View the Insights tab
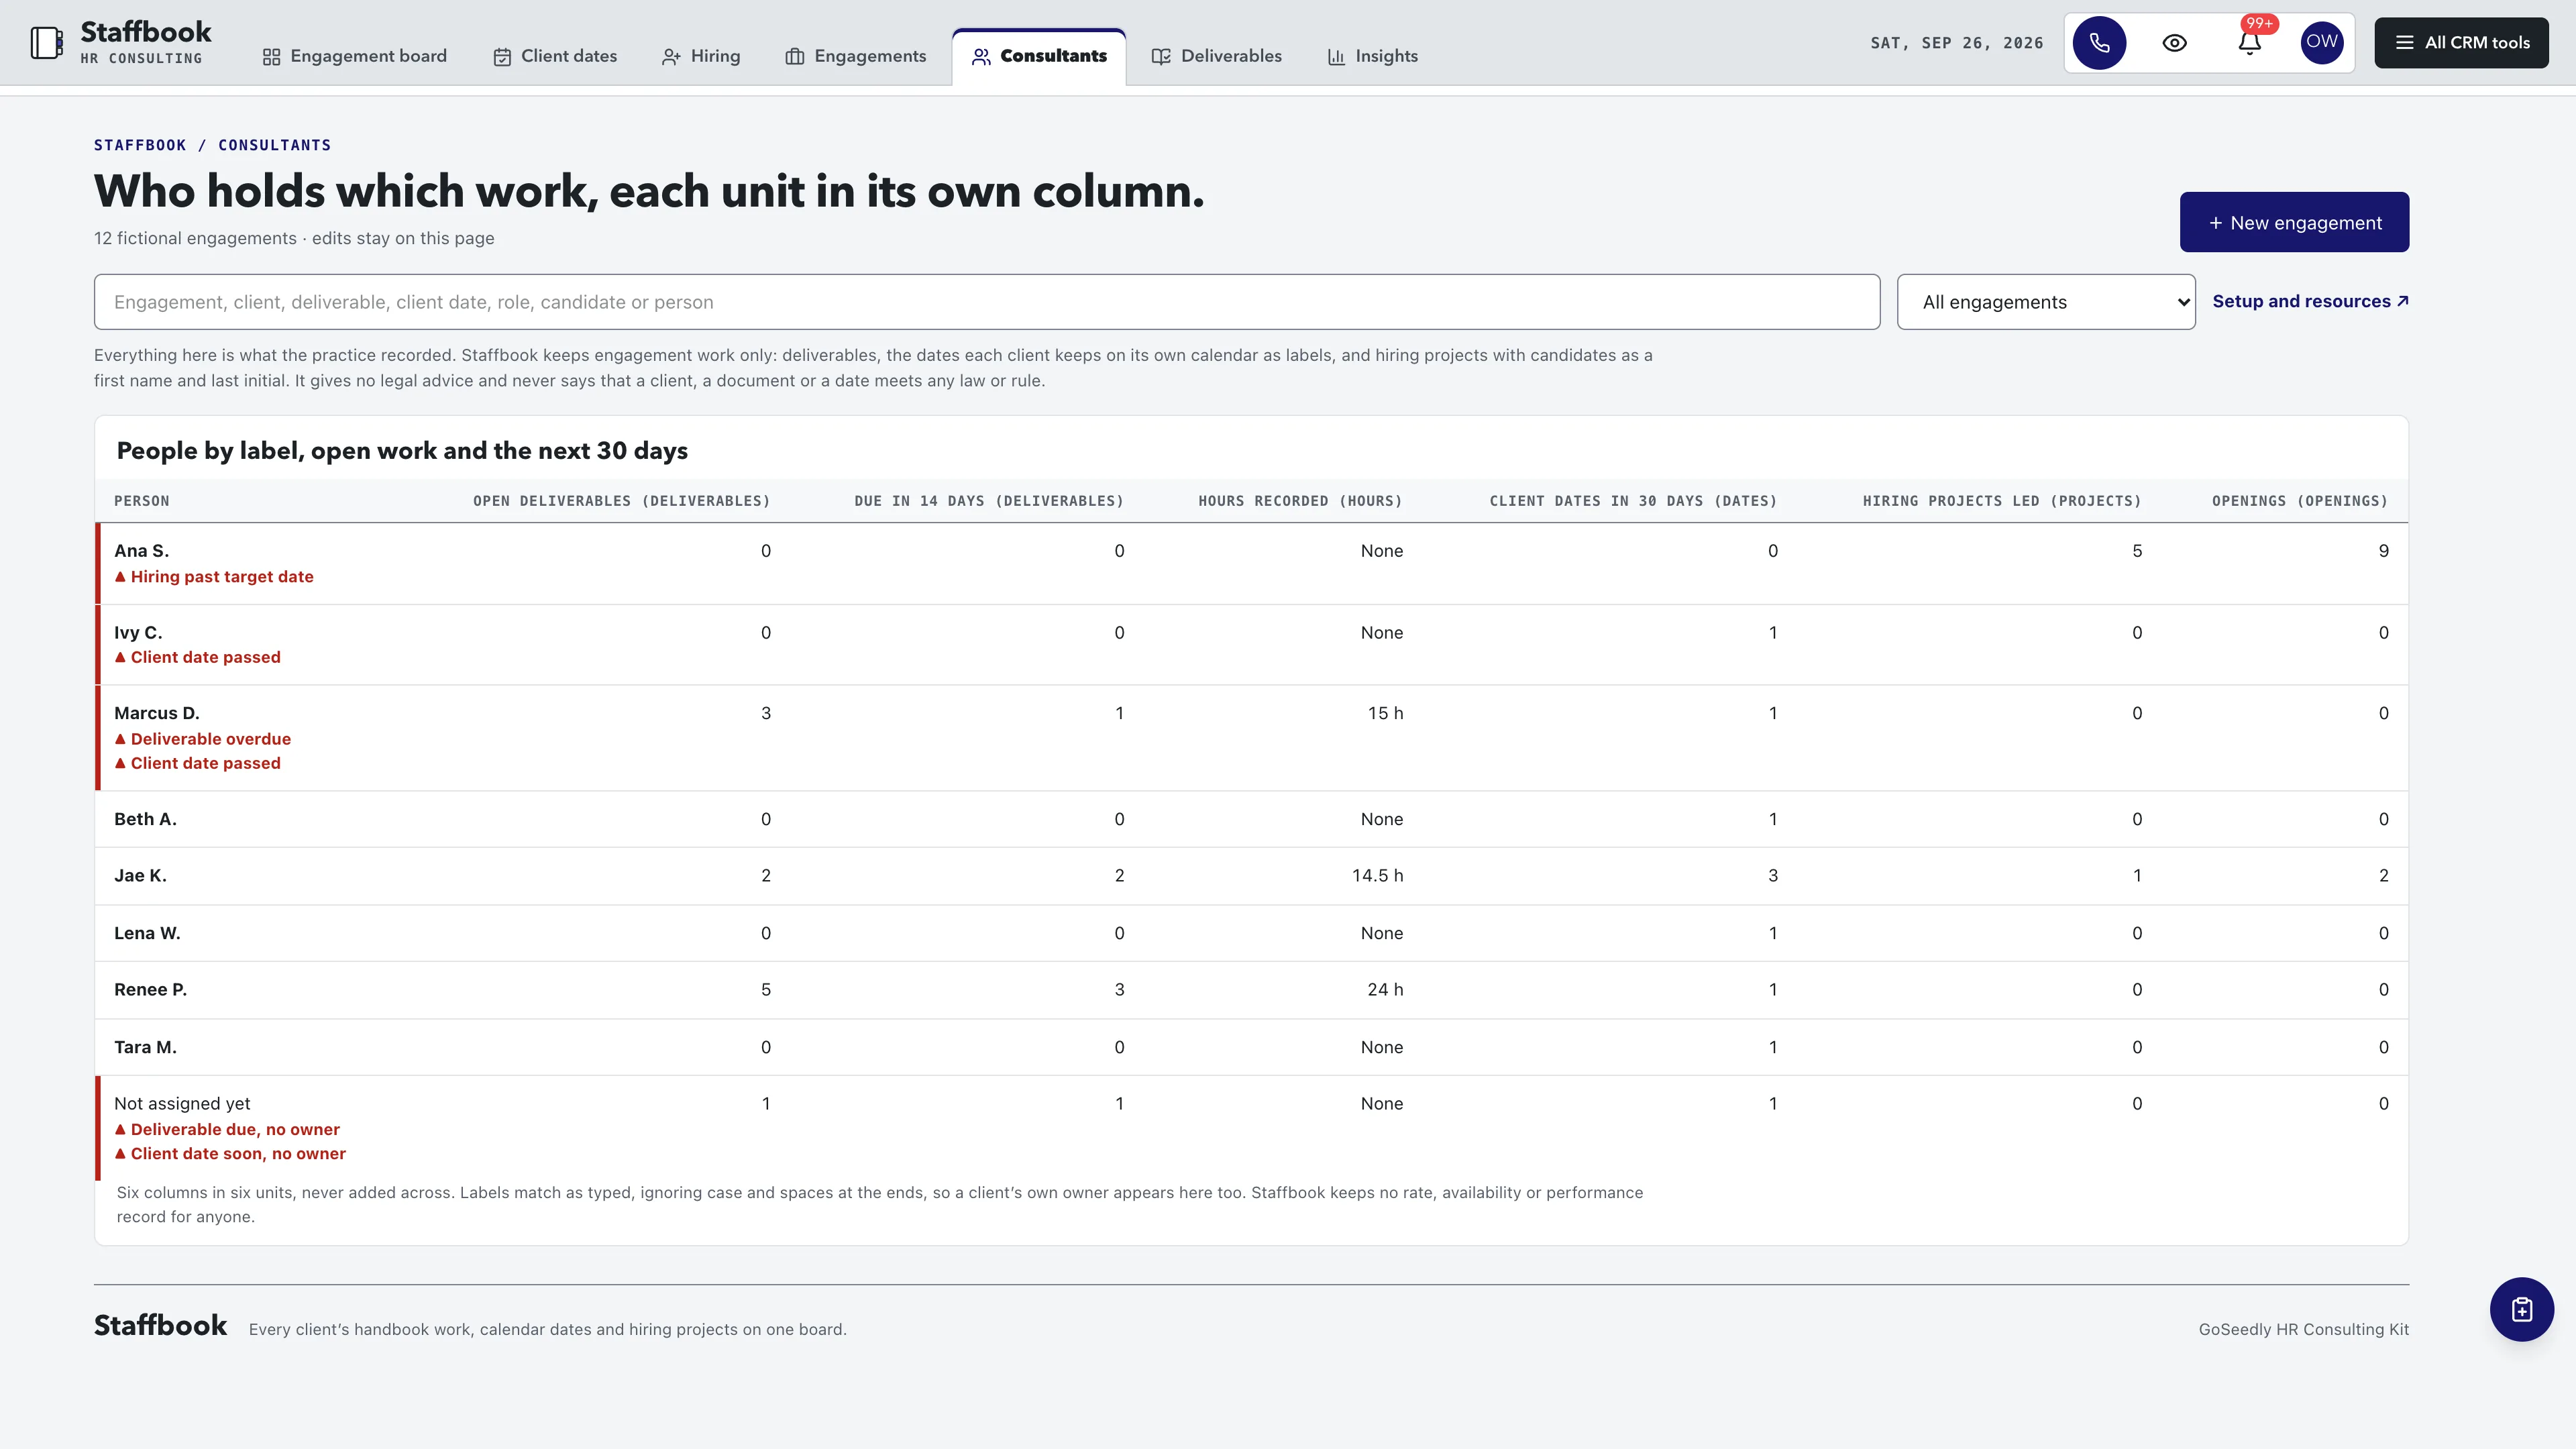The width and height of the screenshot is (2576, 1449). (1372, 56)
